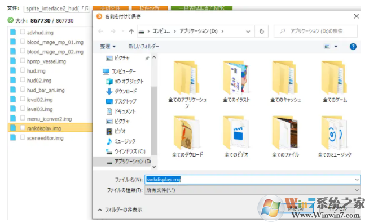
Task: Tick the checkbox for hpmp_vessel.img
Action: (x=23, y=61)
